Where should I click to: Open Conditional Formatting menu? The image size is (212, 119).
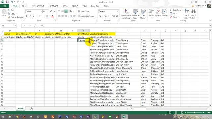coord(126,14)
